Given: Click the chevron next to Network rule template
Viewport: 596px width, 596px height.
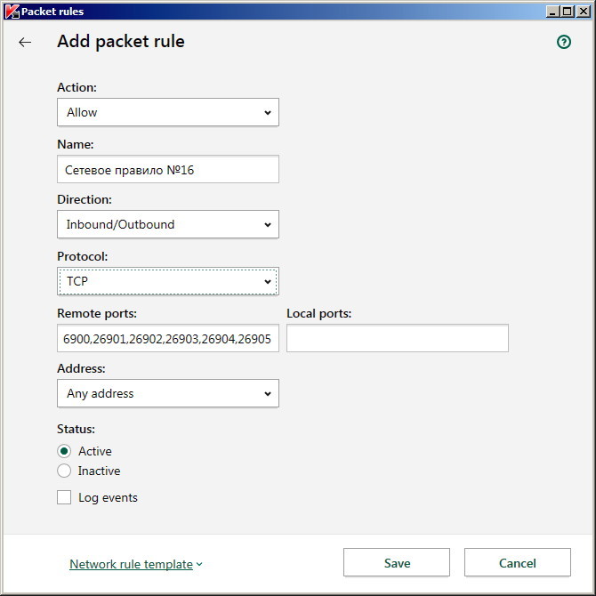Looking at the screenshot, I should [199, 565].
